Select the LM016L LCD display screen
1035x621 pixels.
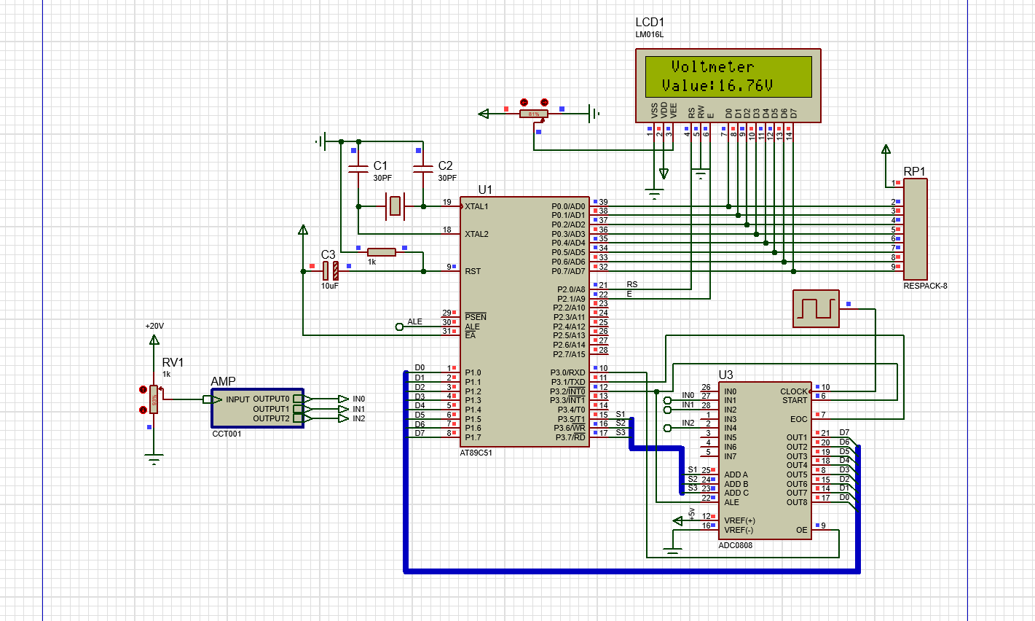[x=728, y=77]
